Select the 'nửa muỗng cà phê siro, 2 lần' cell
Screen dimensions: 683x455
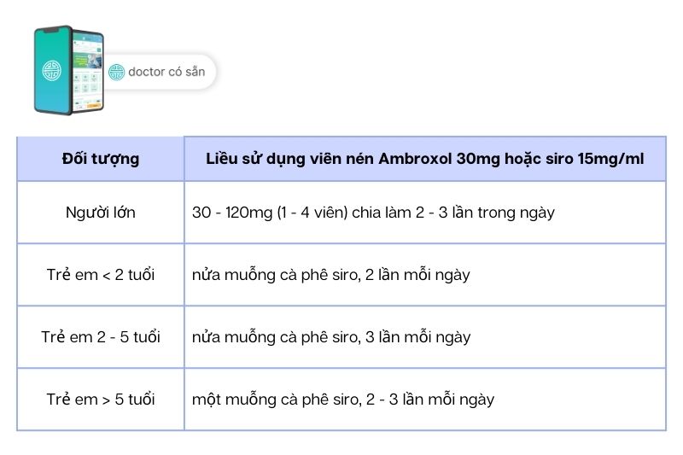coord(331,275)
